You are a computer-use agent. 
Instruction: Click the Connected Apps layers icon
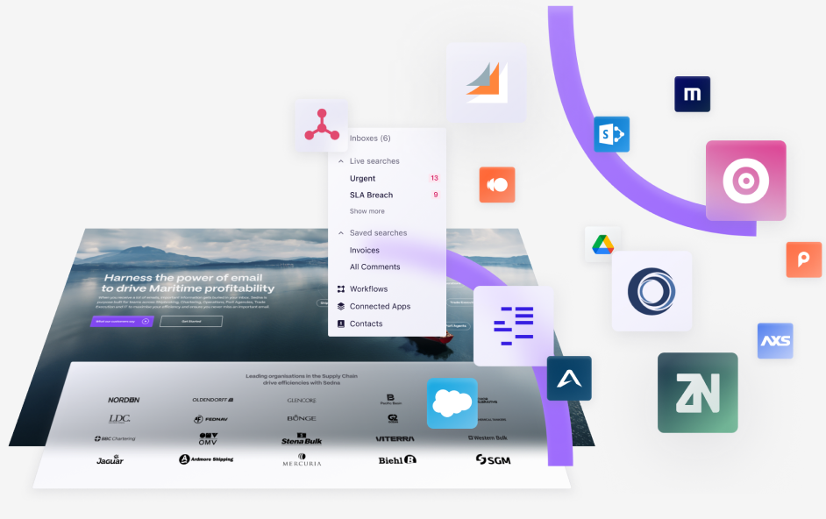click(341, 306)
